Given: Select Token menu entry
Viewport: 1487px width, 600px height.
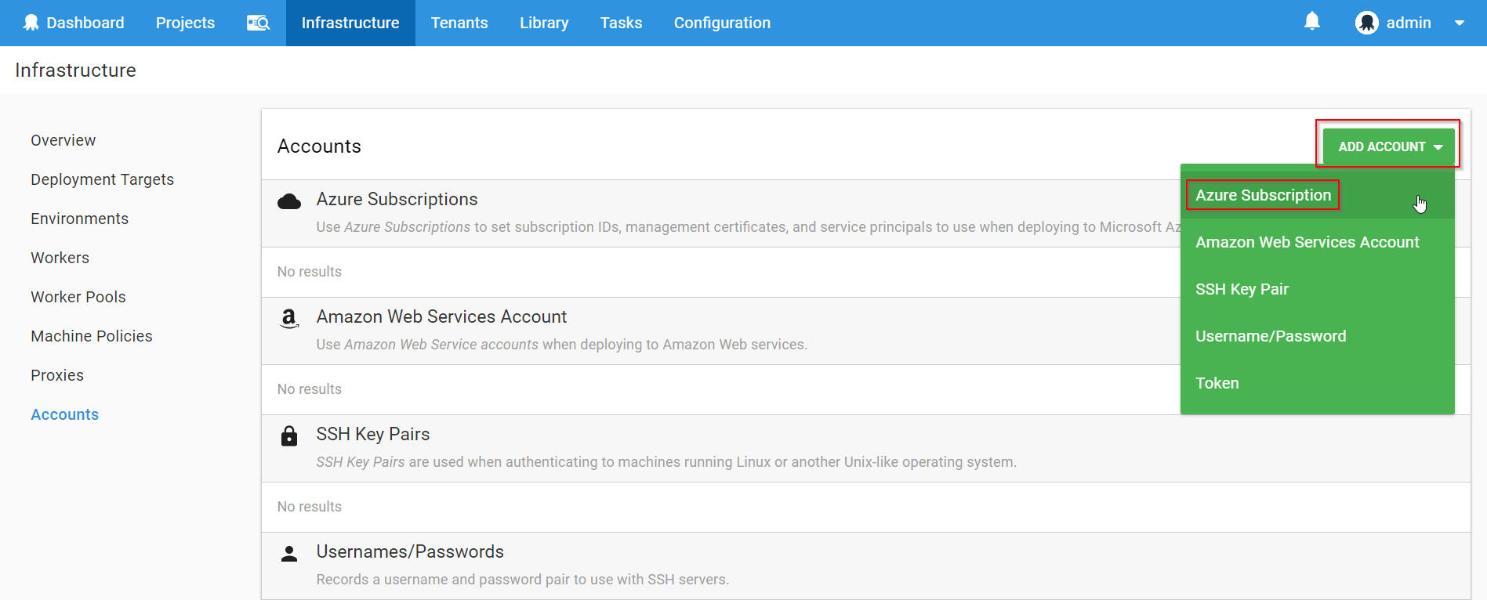Looking at the screenshot, I should pyautogui.click(x=1317, y=383).
